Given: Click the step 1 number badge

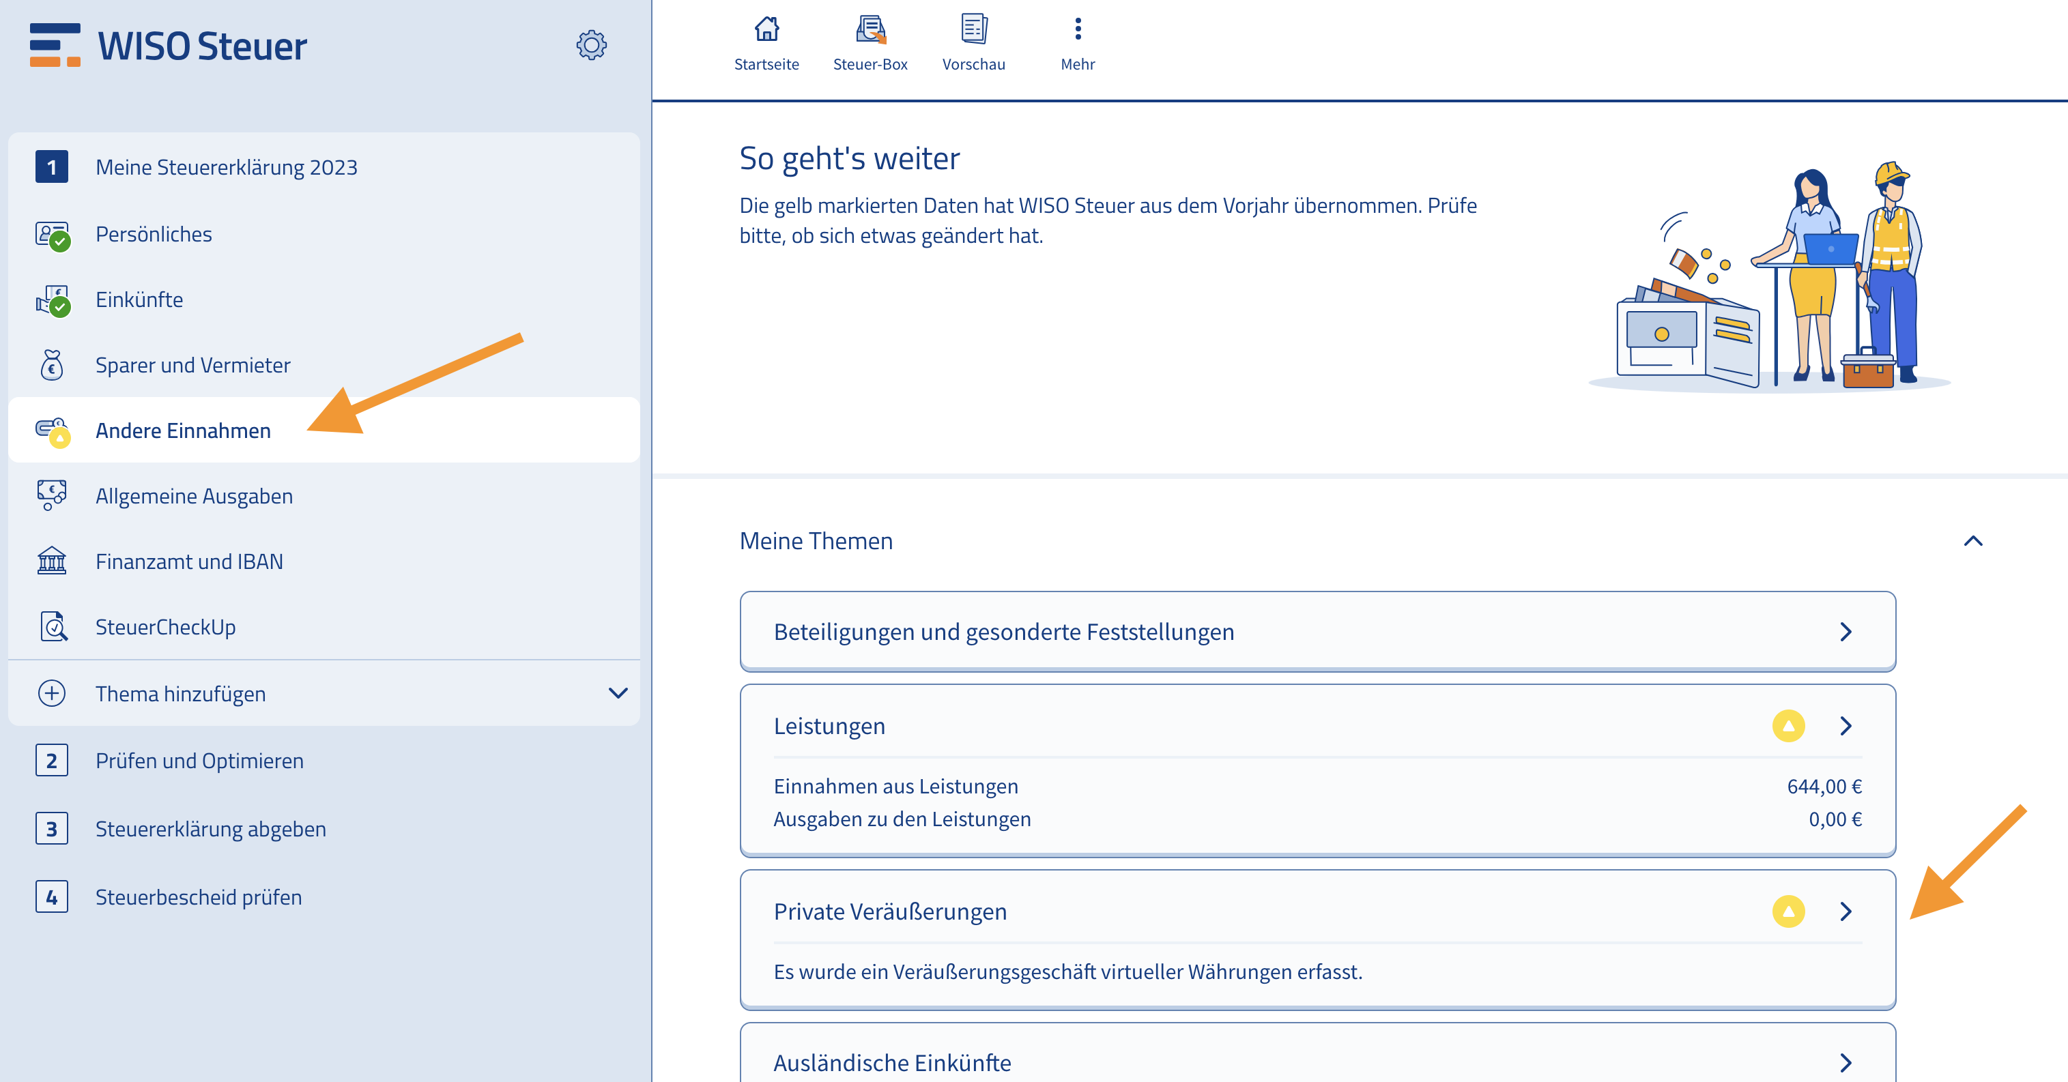Looking at the screenshot, I should tap(52, 167).
